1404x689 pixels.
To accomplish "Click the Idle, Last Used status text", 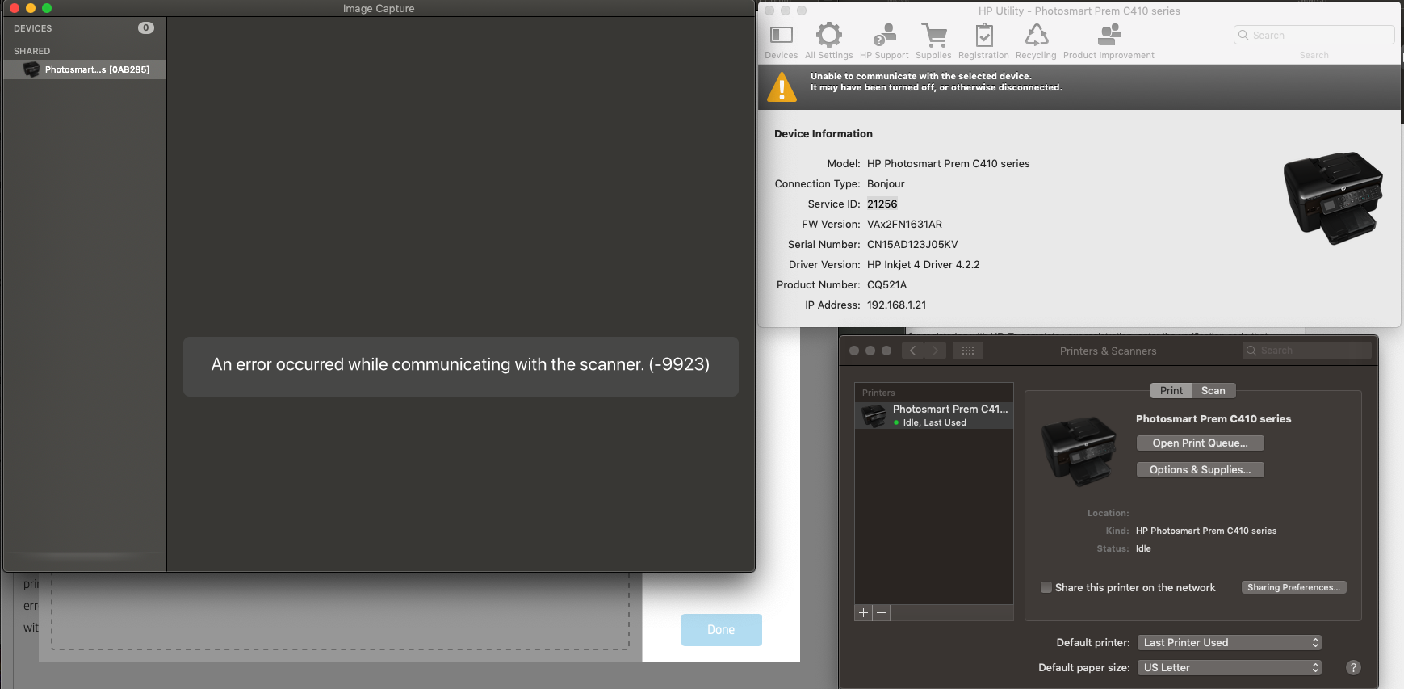I will 934,422.
